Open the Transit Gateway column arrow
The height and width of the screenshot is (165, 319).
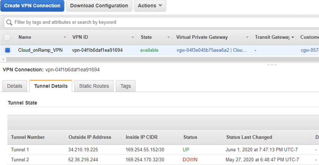293,37
